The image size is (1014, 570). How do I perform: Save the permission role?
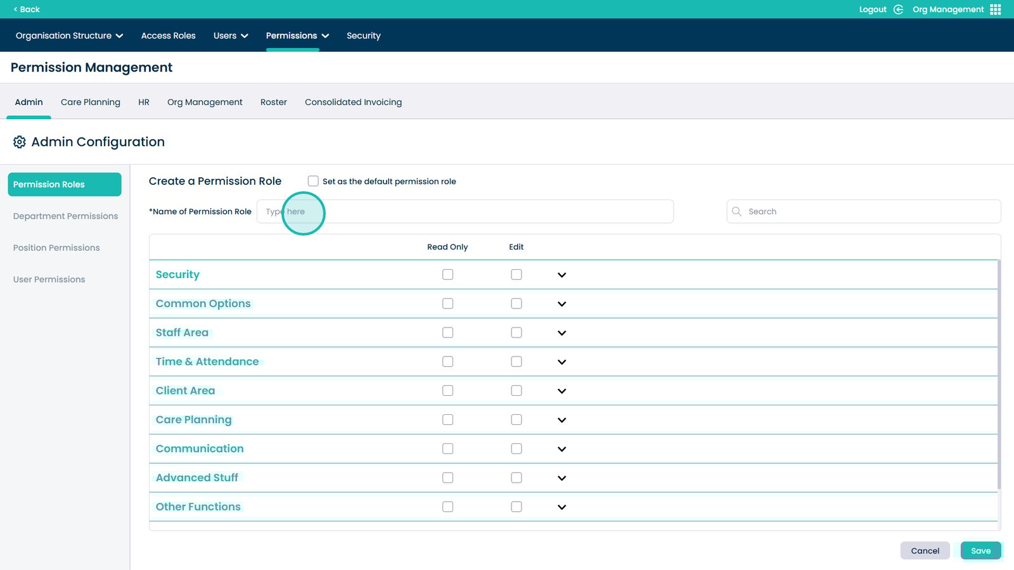pyautogui.click(x=980, y=550)
